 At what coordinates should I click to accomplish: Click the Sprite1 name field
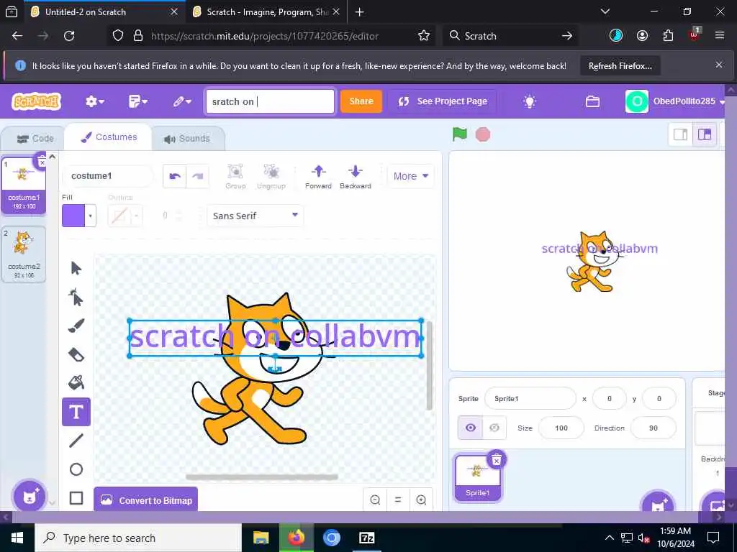coord(530,398)
